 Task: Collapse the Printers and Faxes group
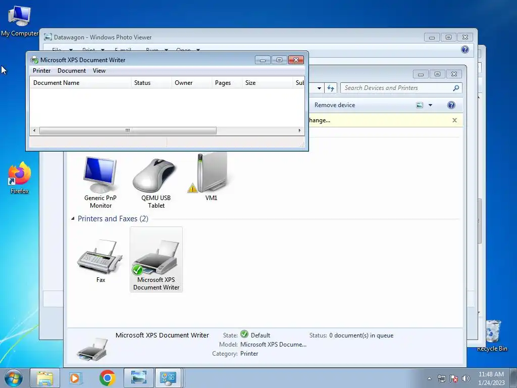click(x=73, y=218)
